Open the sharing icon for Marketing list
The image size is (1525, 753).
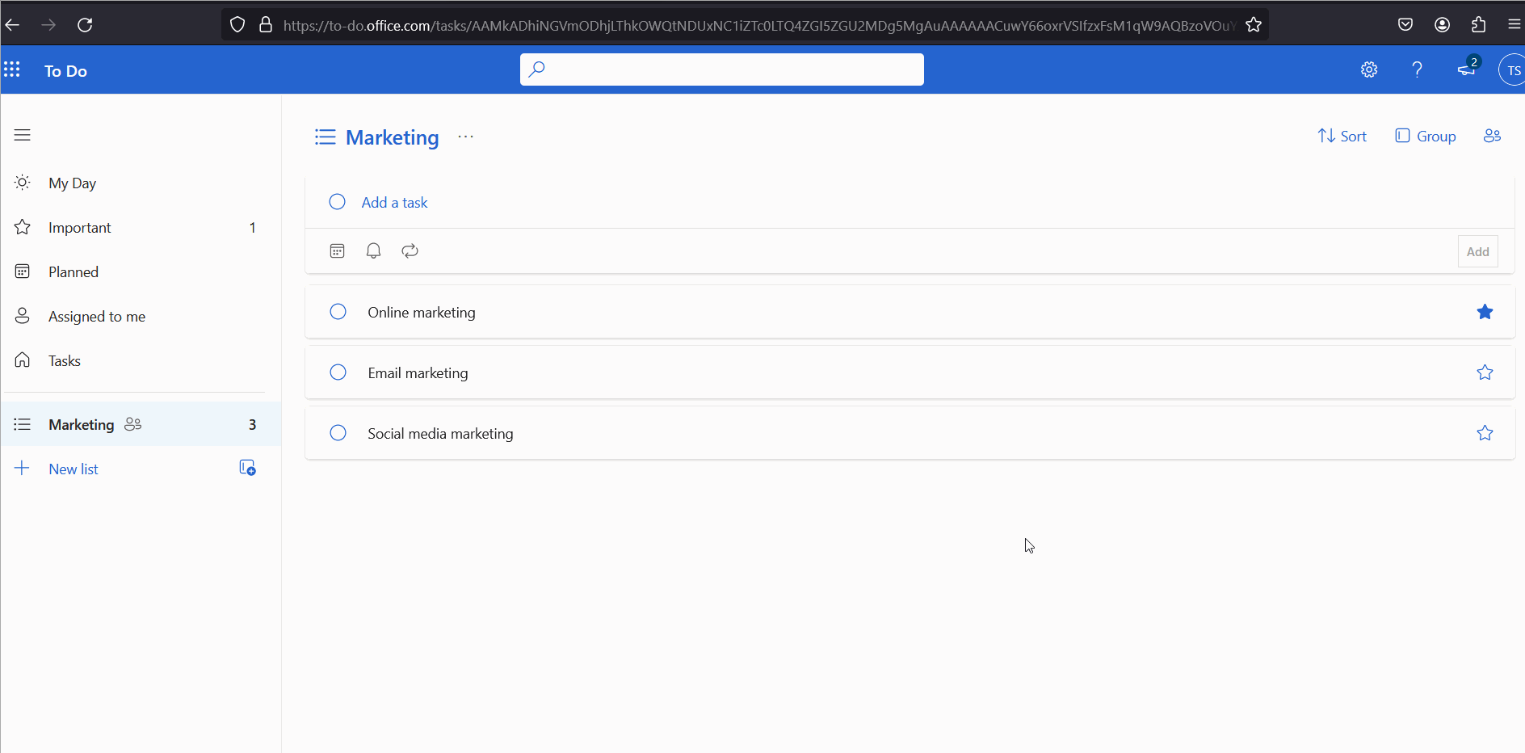[1492, 136]
